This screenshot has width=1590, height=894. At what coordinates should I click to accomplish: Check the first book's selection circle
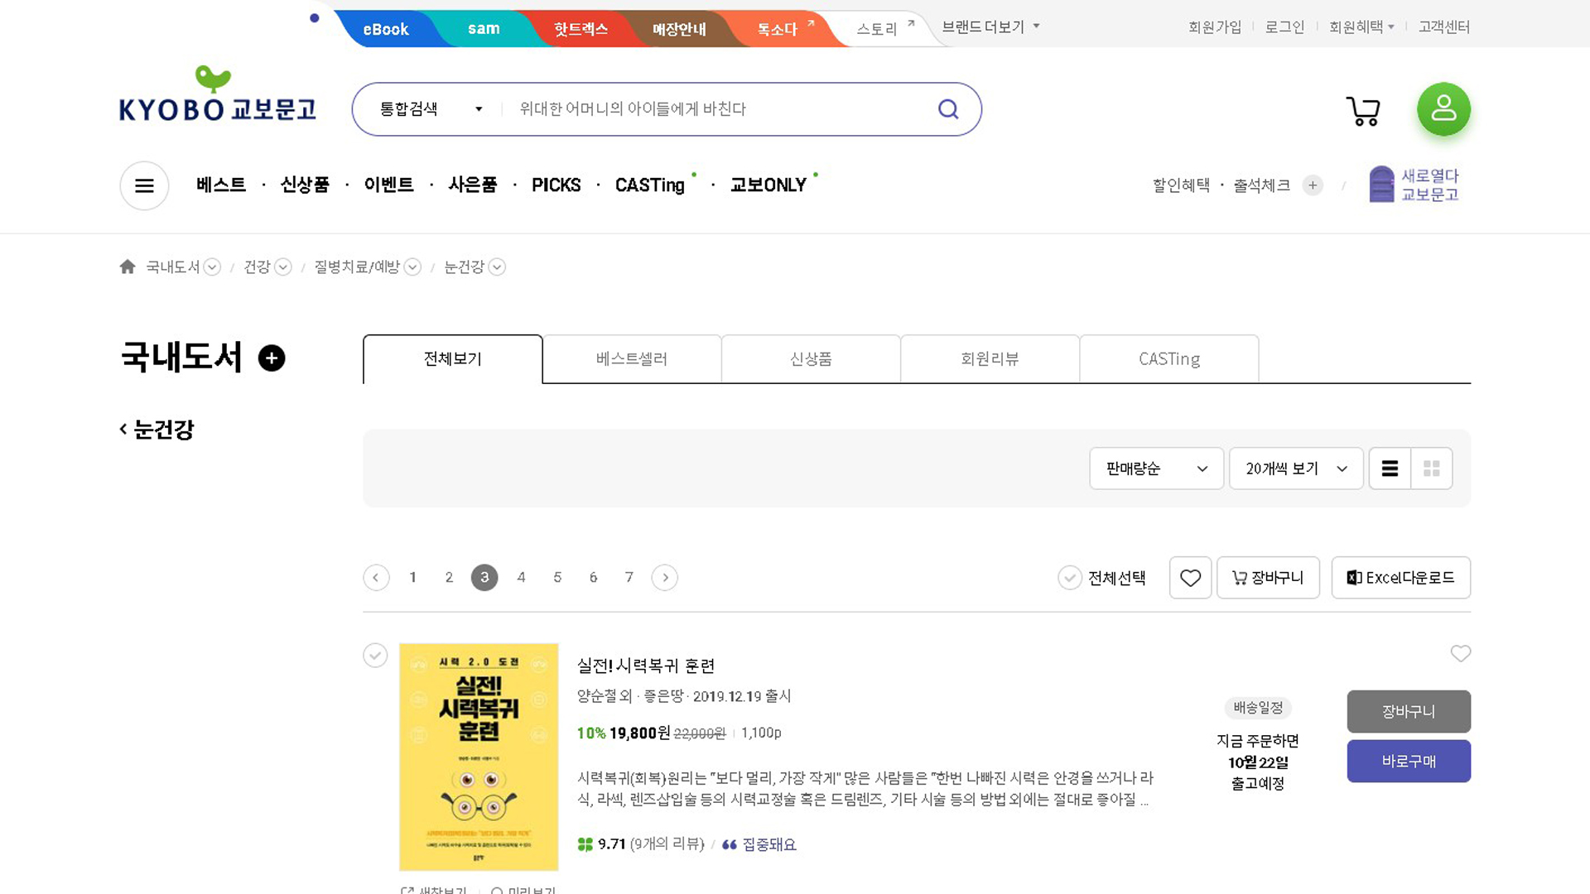click(x=375, y=656)
